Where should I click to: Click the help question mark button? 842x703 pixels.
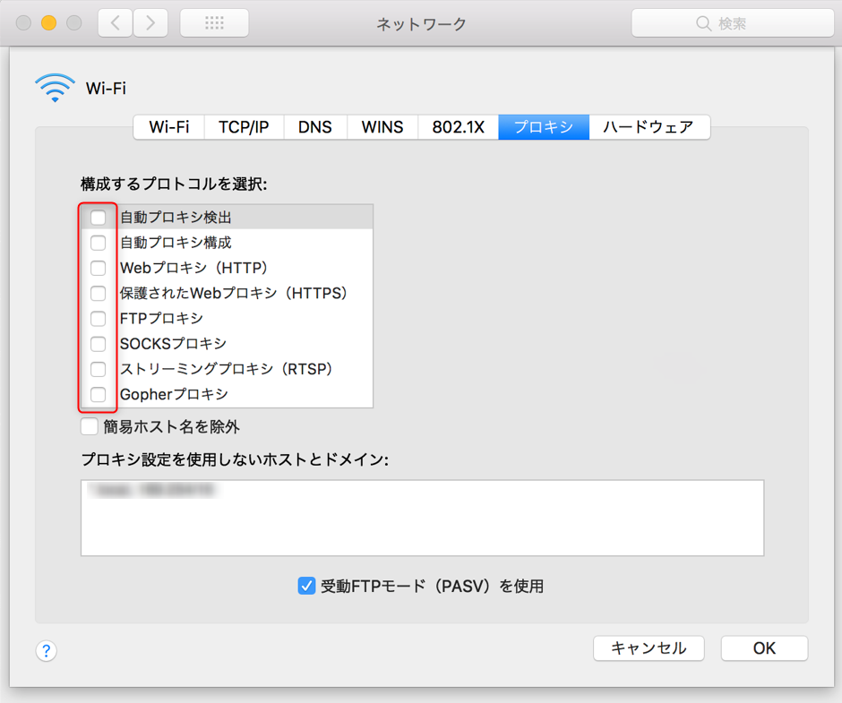47,651
